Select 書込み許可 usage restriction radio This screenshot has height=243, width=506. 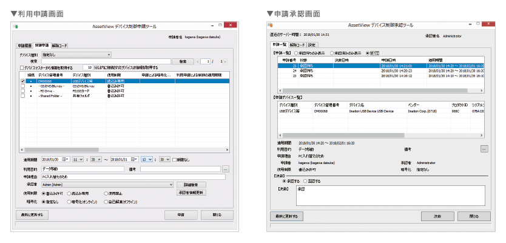(x=44, y=194)
